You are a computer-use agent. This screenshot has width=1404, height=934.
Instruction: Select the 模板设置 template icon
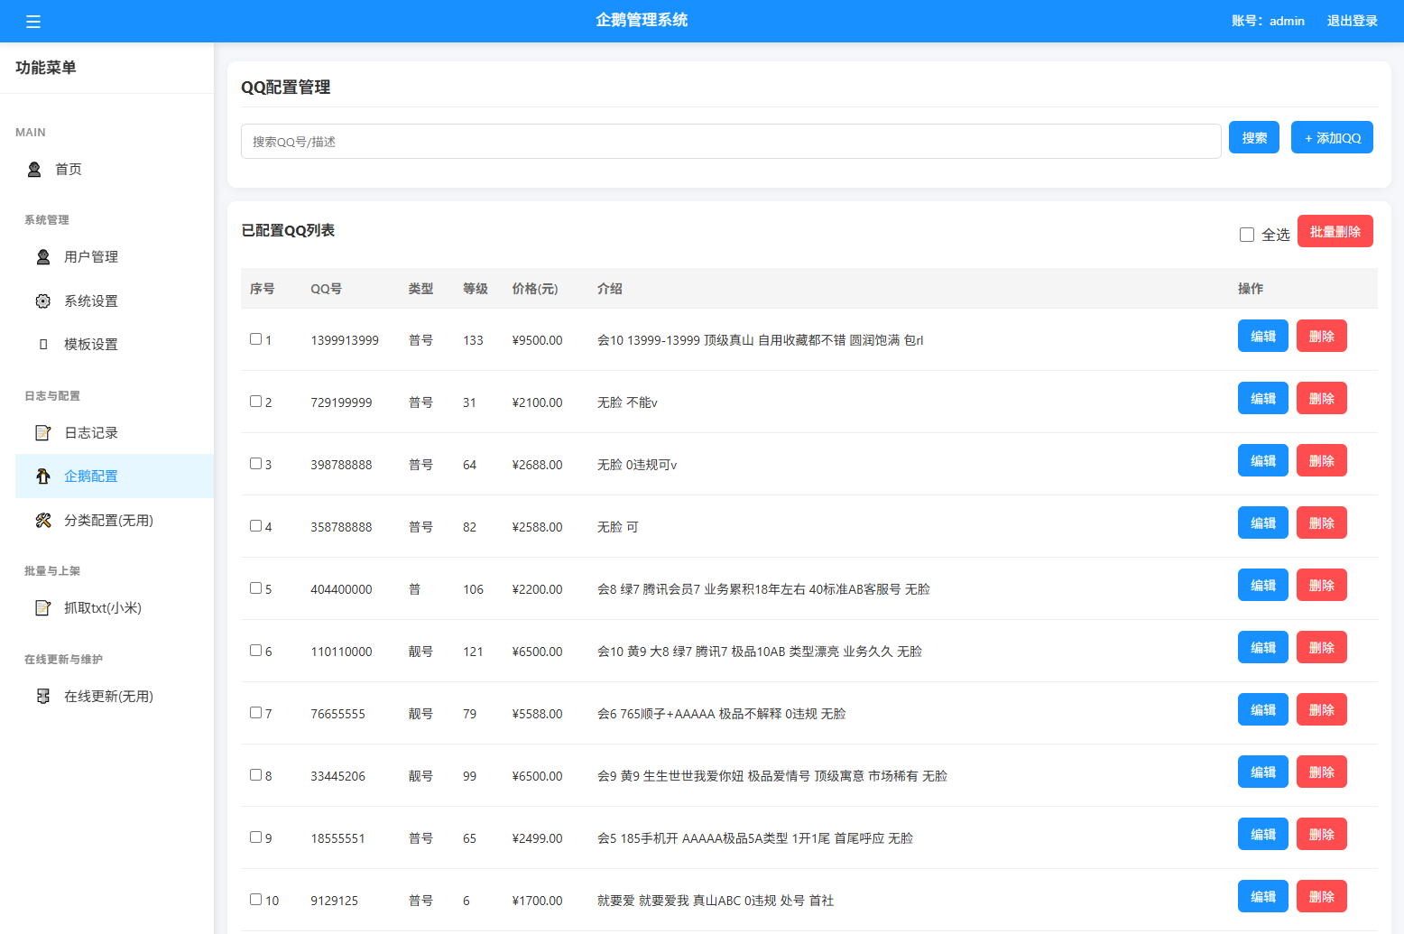[x=42, y=344]
